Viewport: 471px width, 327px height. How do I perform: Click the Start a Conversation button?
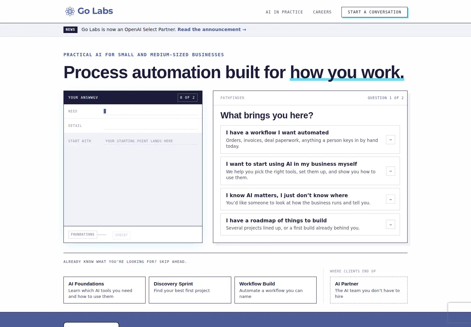click(x=375, y=12)
